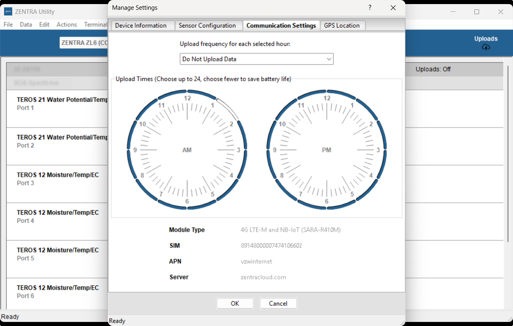513x326 pixels.
Task: Click the Module Type value '4G LTE-M and NB-IoT'
Action: pyautogui.click(x=291, y=230)
